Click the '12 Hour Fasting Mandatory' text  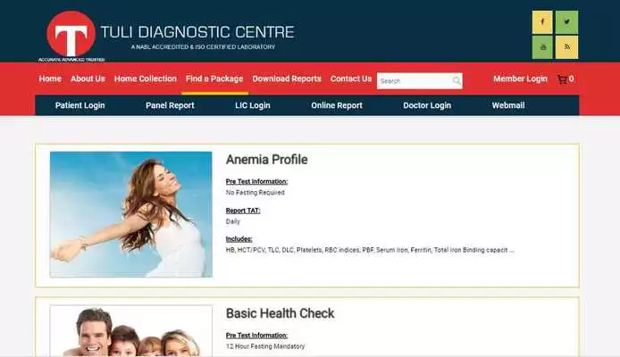pos(265,346)
